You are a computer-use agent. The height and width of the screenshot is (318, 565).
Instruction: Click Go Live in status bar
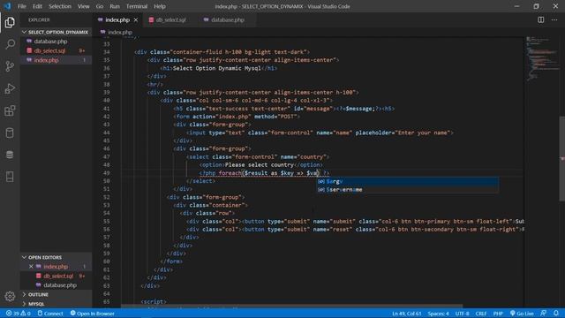[x=522, y=314]
